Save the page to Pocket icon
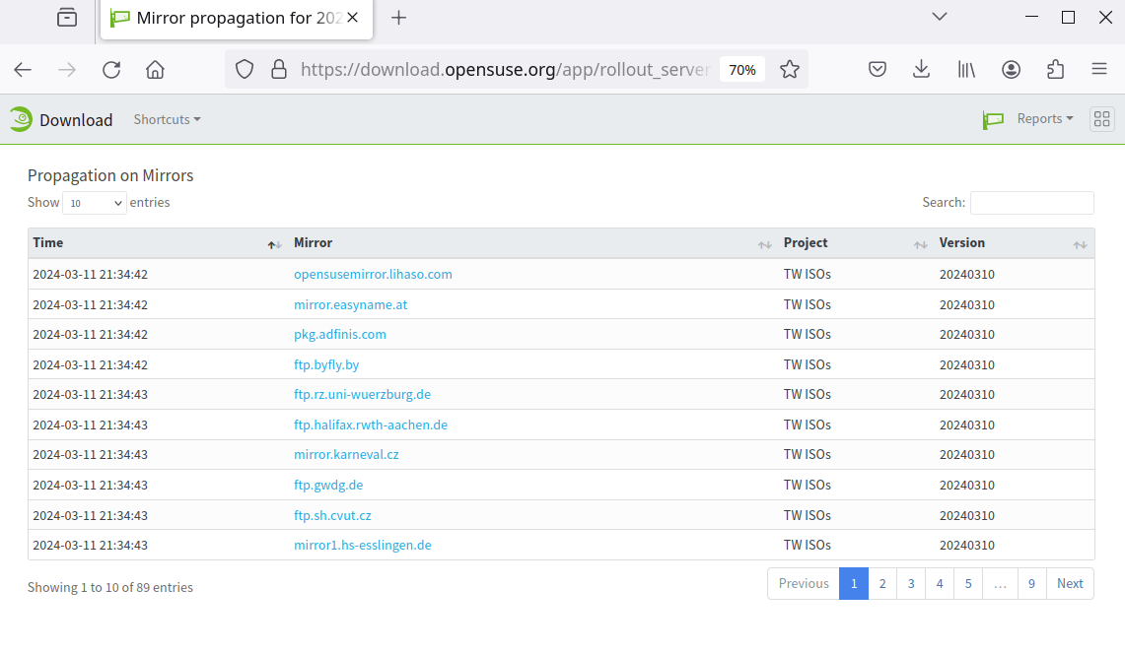Image resolution: width=1125 pixels, height=653 pixels. [877, 69]
